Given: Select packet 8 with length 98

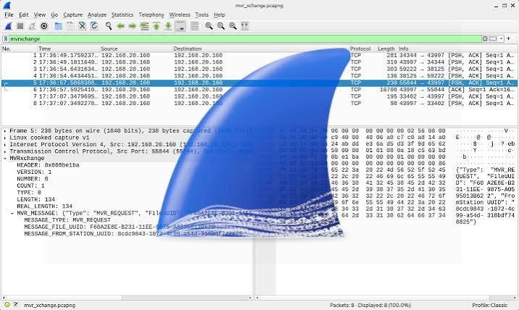Looking at the screenshot, I should point(259,104).
